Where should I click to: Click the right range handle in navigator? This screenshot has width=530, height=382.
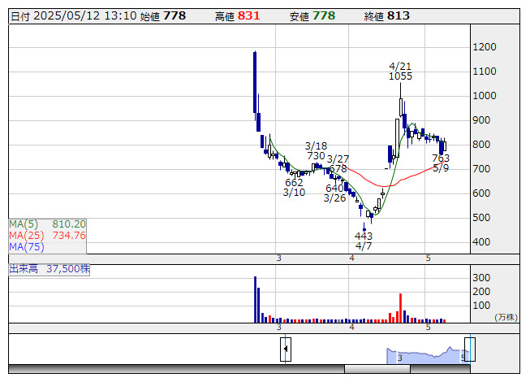coord(470,349)
